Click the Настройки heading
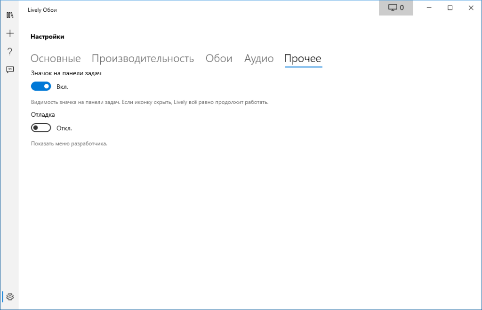 [48, 36]
